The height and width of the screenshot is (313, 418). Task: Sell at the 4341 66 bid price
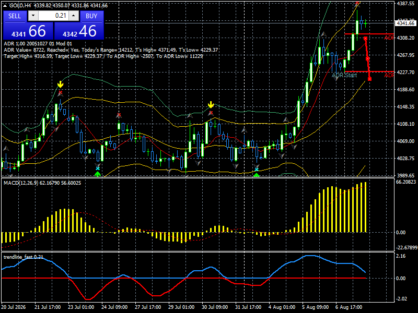[x=28, y=31]
